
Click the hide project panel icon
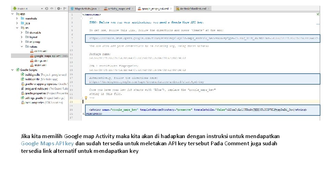65,9
